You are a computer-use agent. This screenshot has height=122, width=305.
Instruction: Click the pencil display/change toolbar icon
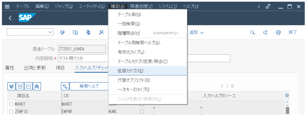[63, 32]
